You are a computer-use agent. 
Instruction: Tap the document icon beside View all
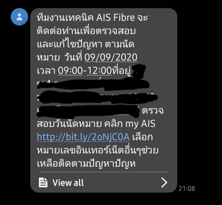pos(43,182)
